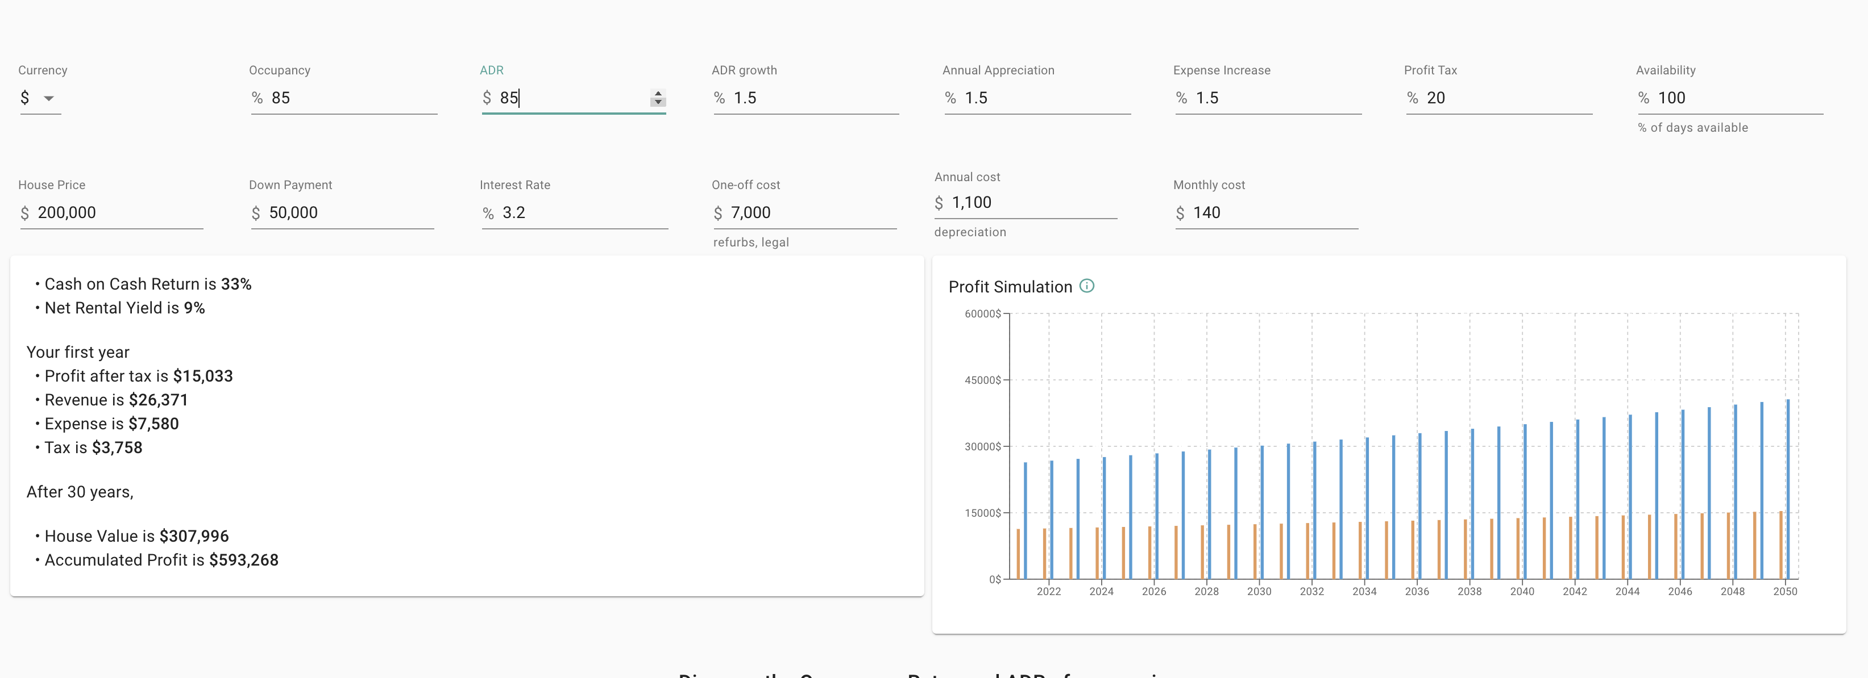
Task: Click the Profit Simulation title
Action: [x=1010, y=287]
